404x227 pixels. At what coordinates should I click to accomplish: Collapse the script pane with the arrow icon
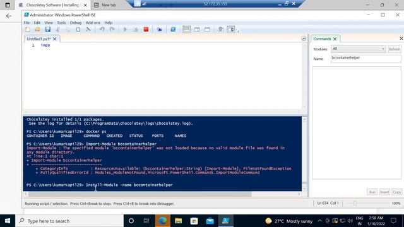[304, 38]
